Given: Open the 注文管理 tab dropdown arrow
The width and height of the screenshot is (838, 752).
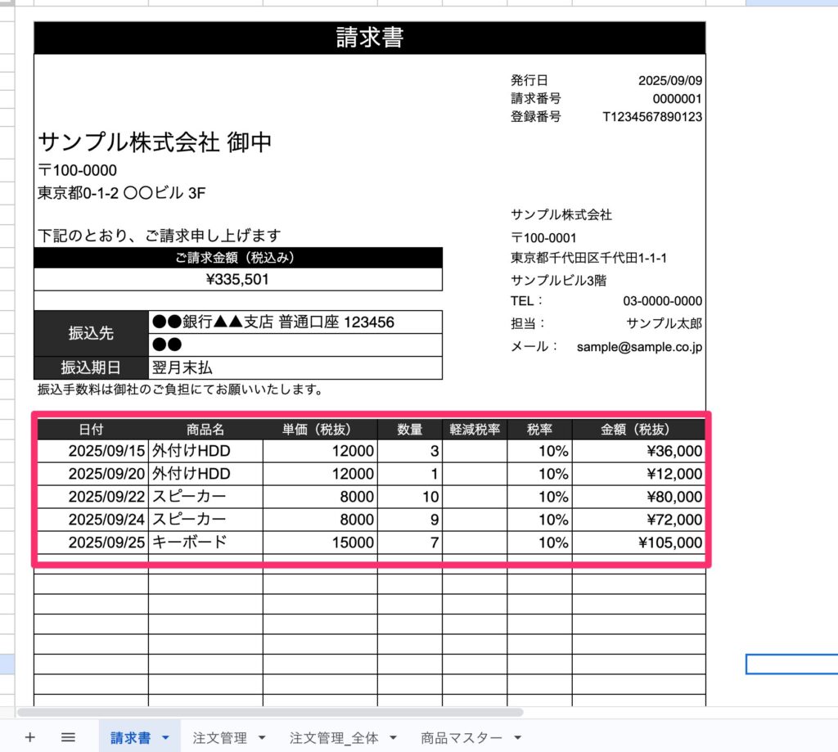Looking at the screenshot, I should [262, 737].
